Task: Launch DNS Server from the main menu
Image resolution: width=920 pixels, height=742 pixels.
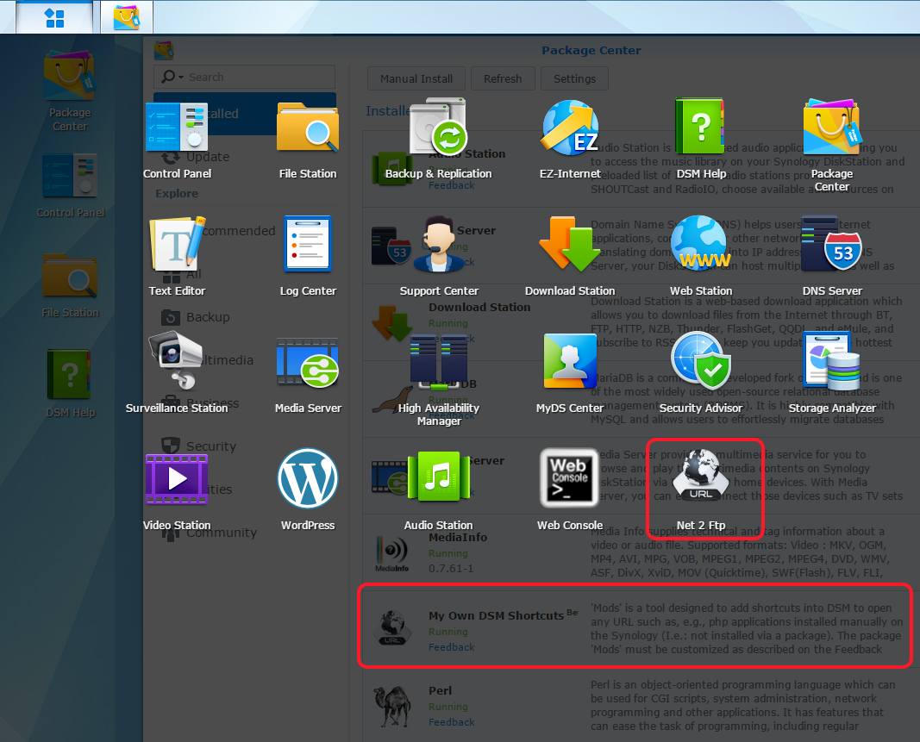Action: (832, 257)
